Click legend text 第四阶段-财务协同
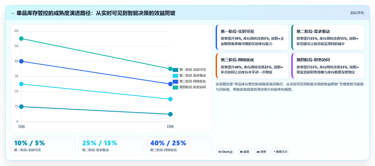 (192, 87)
